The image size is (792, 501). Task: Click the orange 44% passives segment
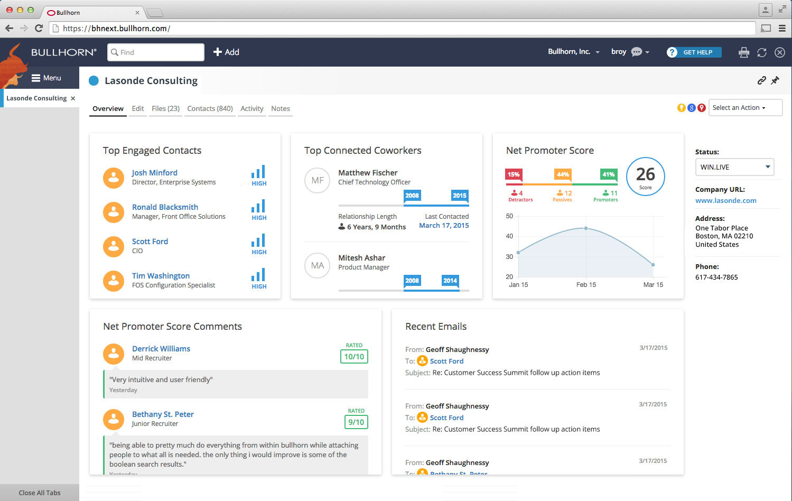[563, 174]
